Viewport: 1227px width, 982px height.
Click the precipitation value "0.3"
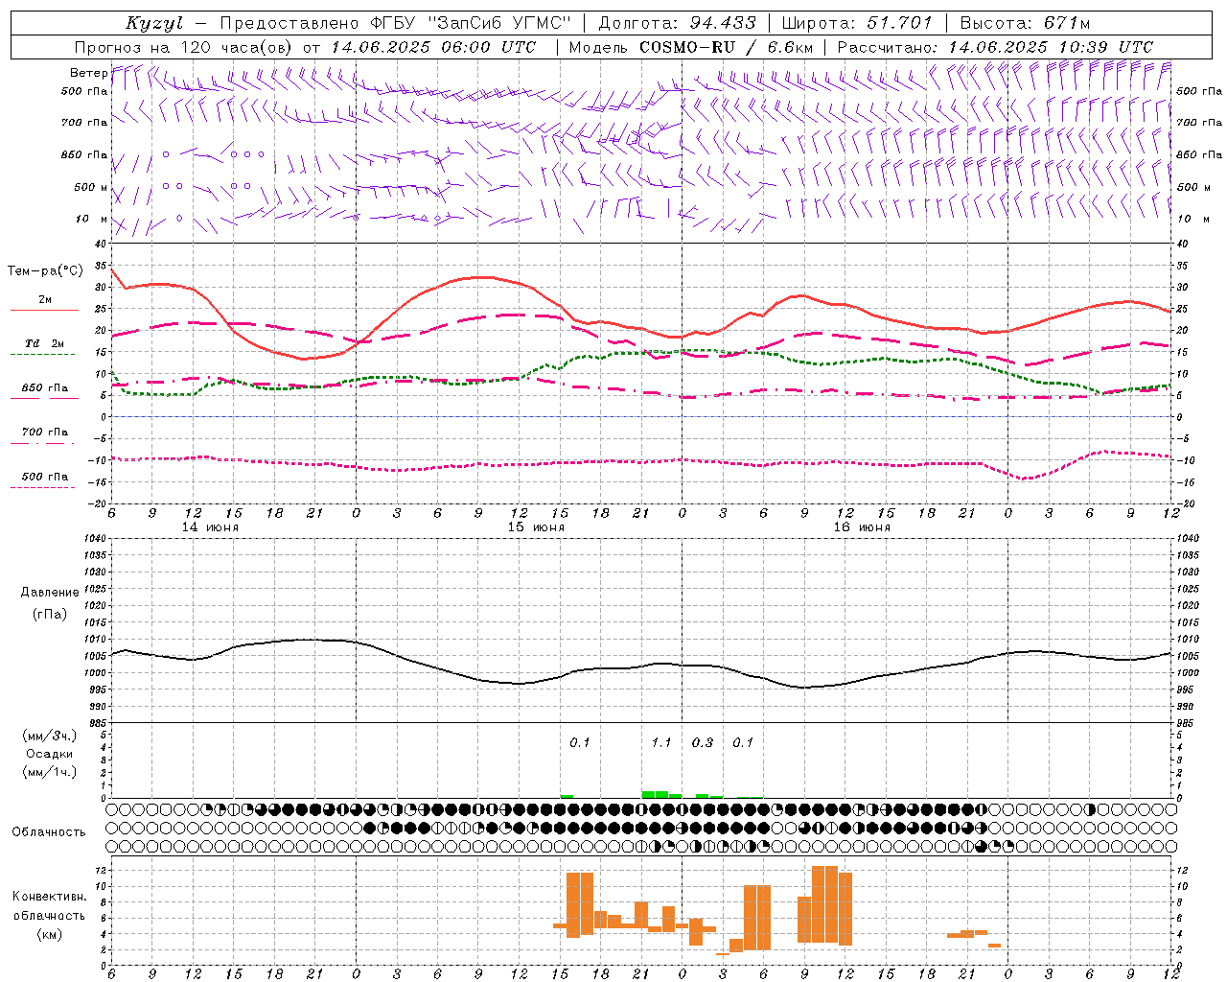click(x=703, y=742)
